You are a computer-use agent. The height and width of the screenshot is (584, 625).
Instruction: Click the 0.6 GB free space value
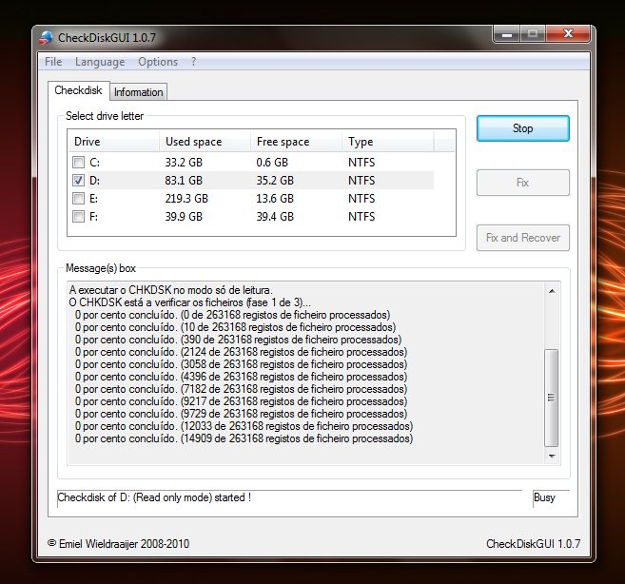pos(272,163)
